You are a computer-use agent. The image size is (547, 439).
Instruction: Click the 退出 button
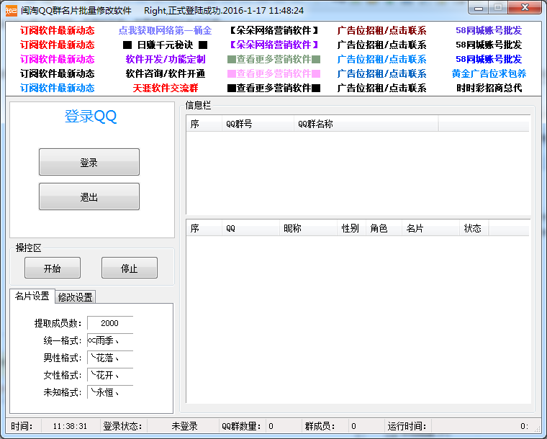[89, 197]
